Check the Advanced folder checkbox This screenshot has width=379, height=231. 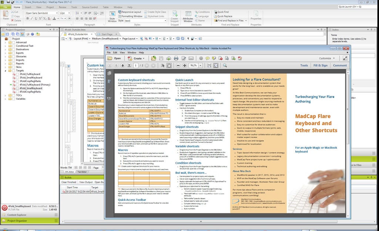[14, 42]
